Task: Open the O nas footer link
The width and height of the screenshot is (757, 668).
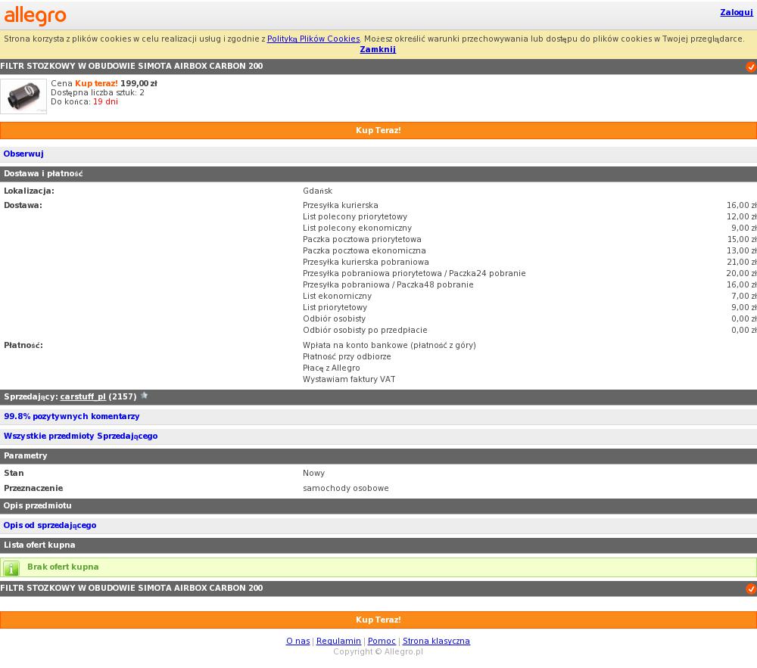Action: [x=298, y=641]
